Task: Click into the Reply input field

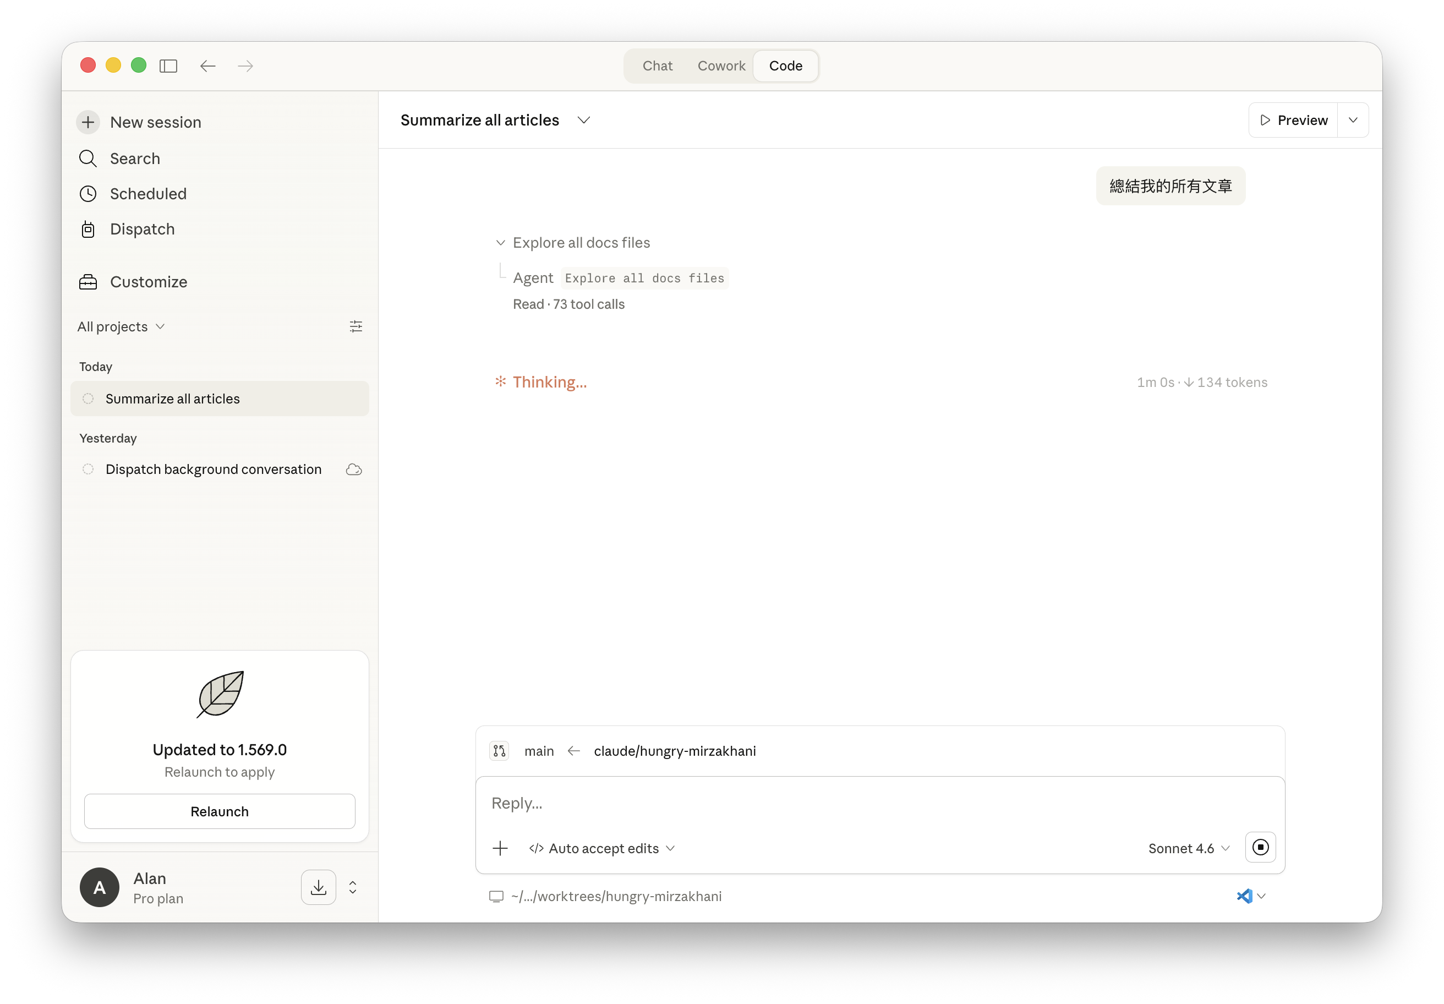Action: pos(879,803)
